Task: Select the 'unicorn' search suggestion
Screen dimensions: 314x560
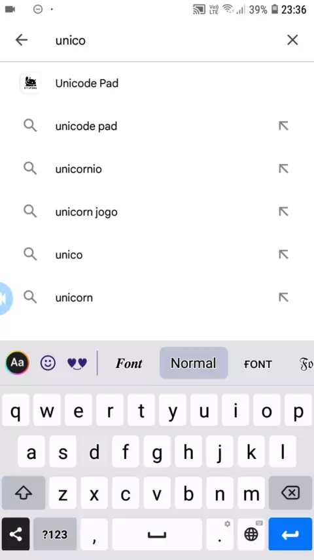Action: [157, 298]
